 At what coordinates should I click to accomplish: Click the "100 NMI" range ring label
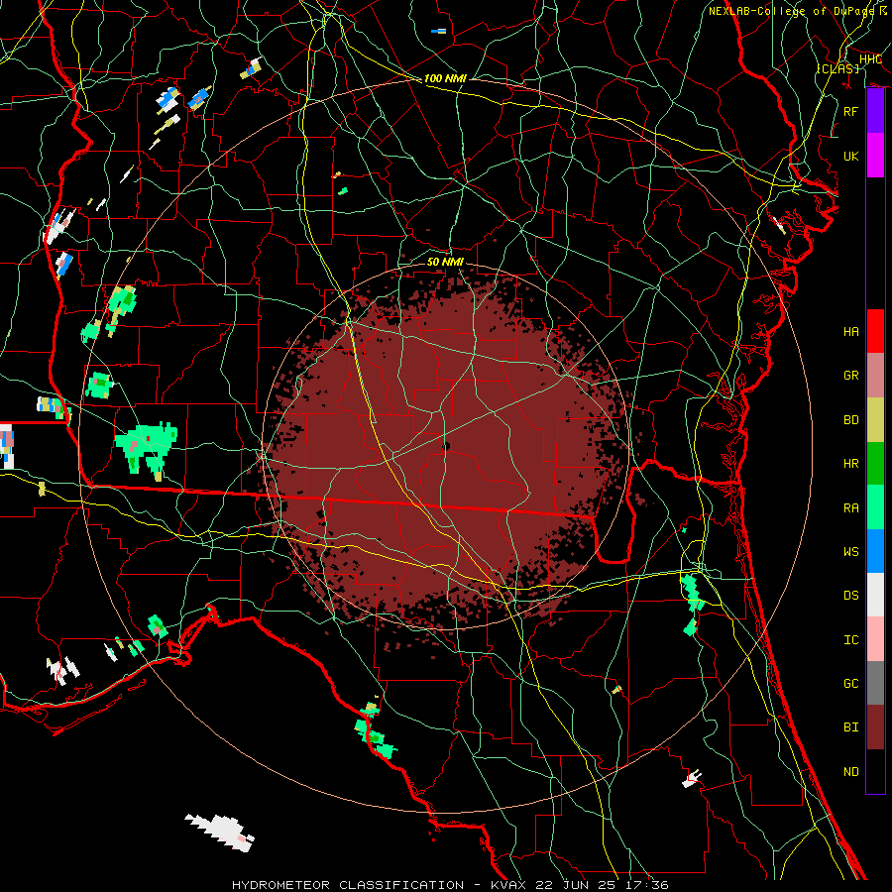pyautogui.click(x=445, y=78)
